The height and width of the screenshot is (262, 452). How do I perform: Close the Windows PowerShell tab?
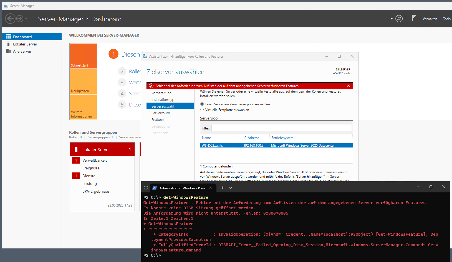click(x=211, y=188)
